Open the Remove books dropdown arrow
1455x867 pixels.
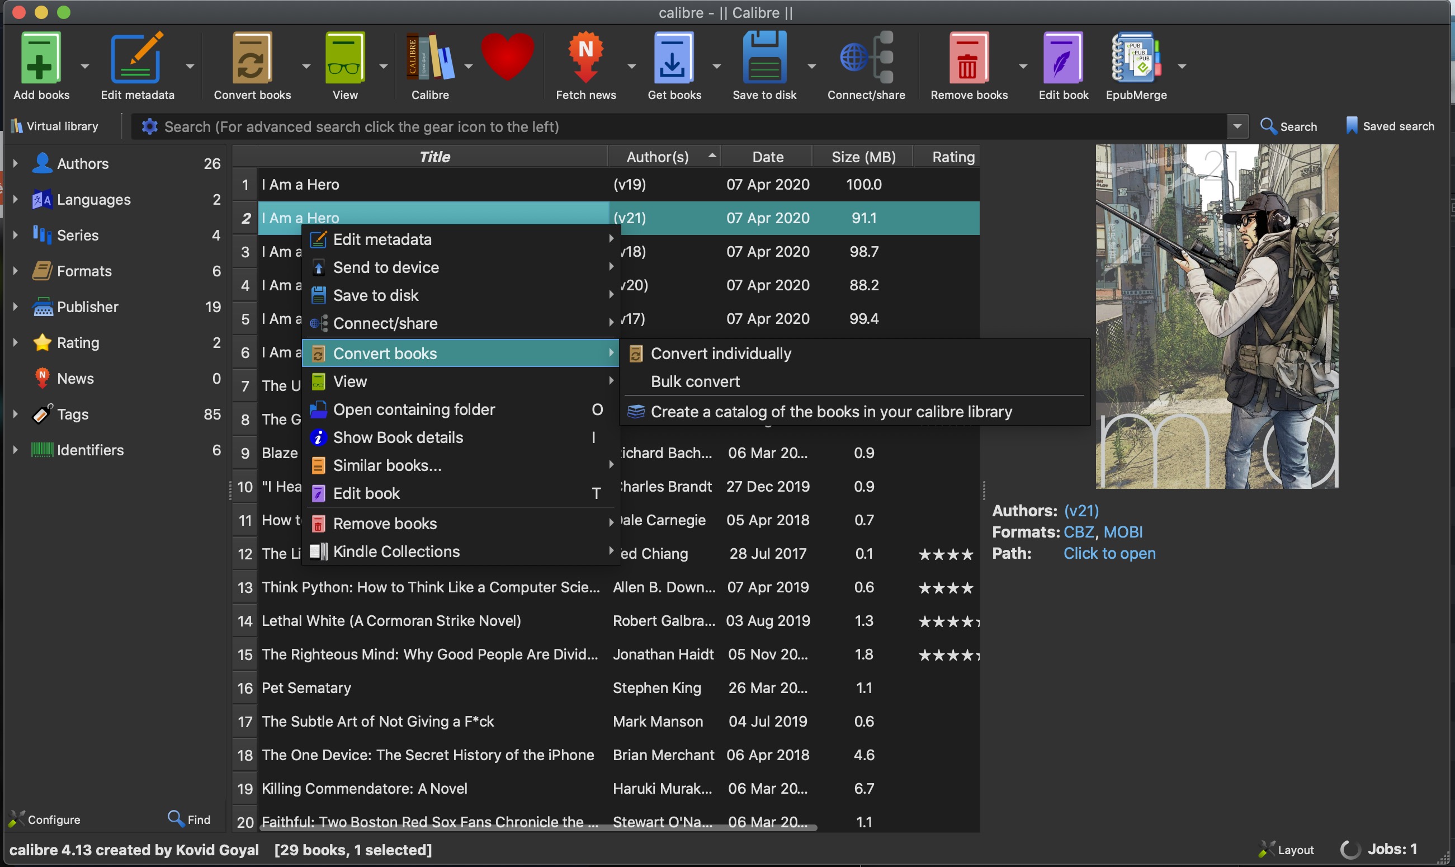pos(1023,66)
